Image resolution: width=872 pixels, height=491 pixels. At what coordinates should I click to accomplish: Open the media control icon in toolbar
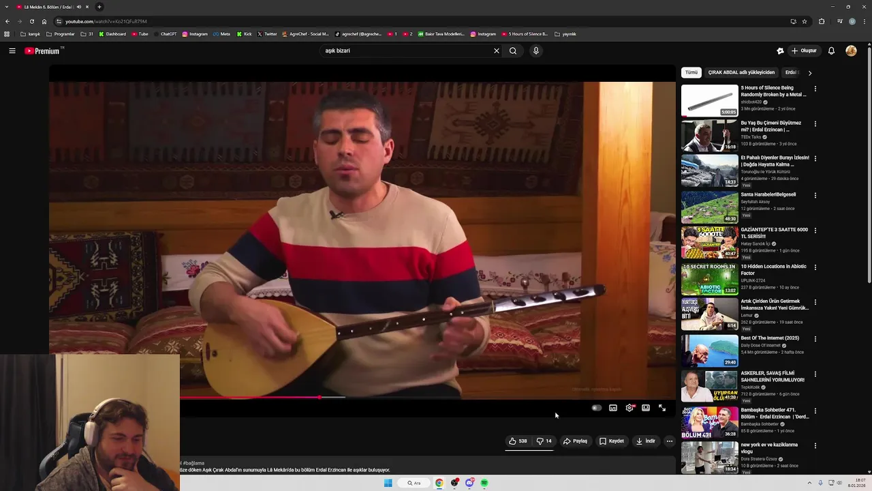point(839,21)
